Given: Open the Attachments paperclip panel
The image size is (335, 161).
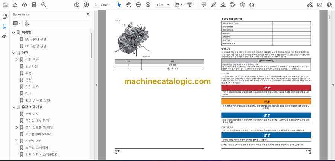Looking at the screenshot, I should pyautogui.click(x=4, y=36).
